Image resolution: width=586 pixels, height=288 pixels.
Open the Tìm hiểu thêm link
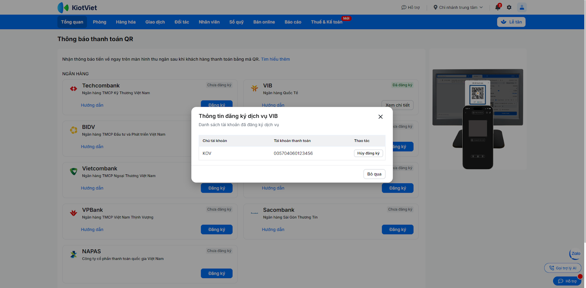[x=275, y=59]
